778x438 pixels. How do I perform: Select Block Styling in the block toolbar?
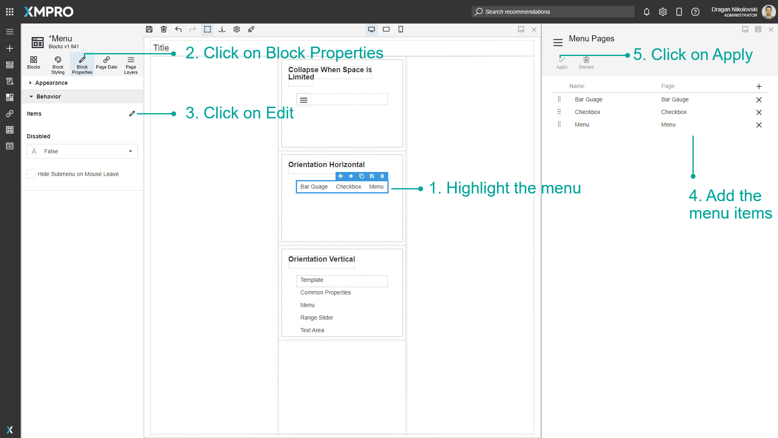coord(58,64)
